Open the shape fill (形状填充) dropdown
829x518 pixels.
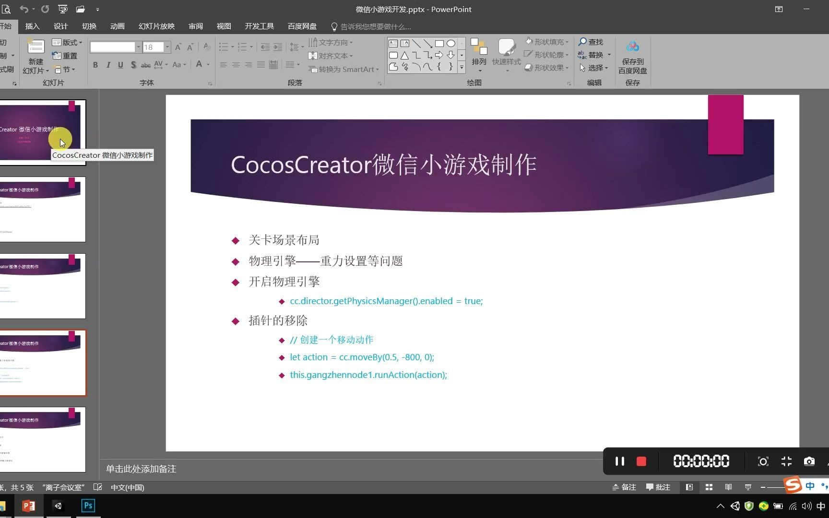(547, 42)
